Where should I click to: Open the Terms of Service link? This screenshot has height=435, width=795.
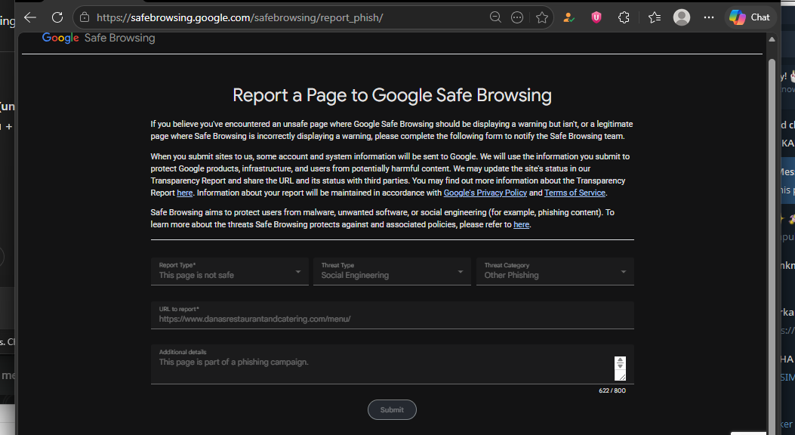tap(575, 193)
